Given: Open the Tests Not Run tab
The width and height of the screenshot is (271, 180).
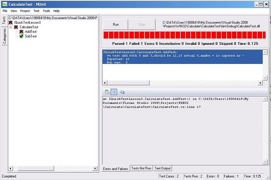Looking at the screenshot, I should coord(141,168).
